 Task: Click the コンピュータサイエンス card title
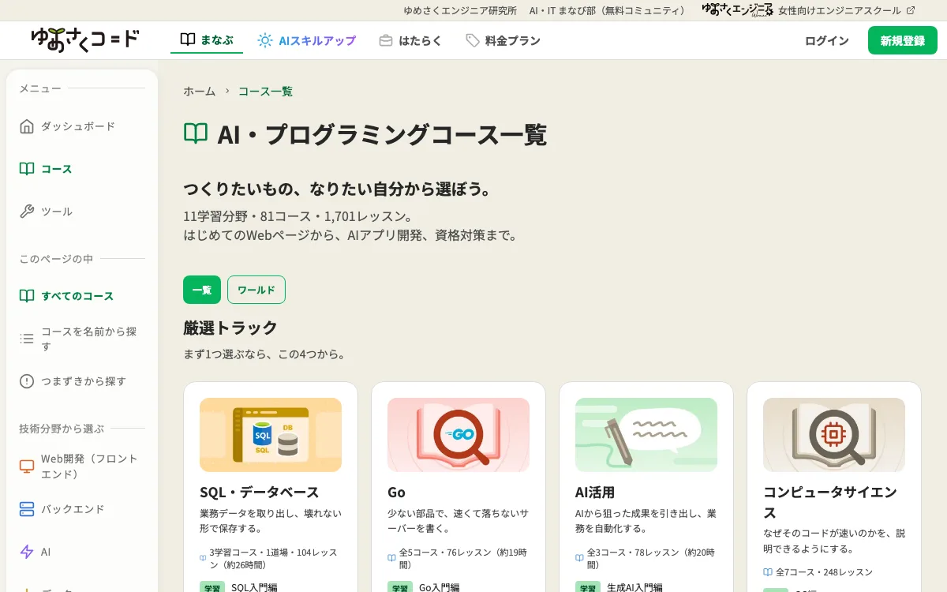830,502
